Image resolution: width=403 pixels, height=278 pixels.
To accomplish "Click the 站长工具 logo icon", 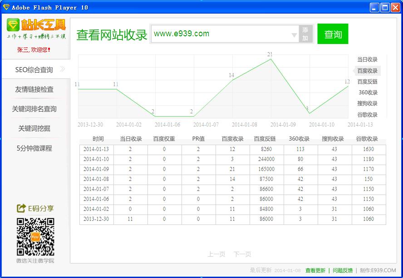I will (x=14, y=24).
